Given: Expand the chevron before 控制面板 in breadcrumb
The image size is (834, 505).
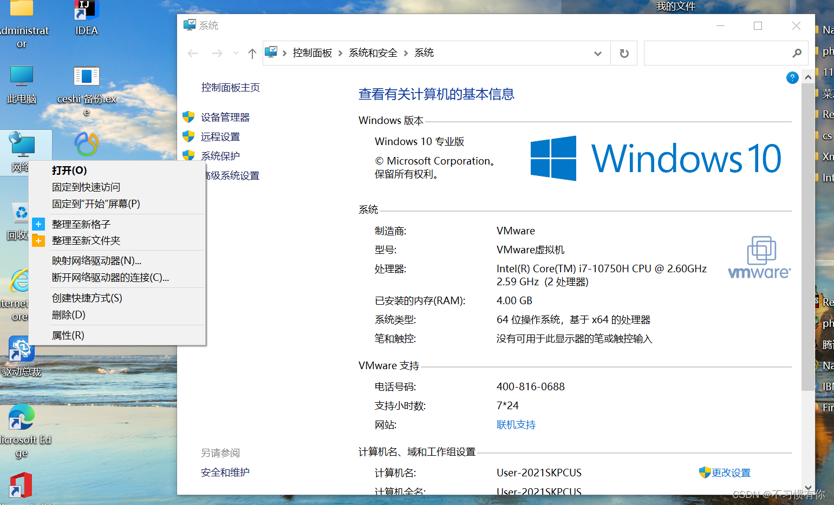Looking at the screenshot, I should [284, 53].
